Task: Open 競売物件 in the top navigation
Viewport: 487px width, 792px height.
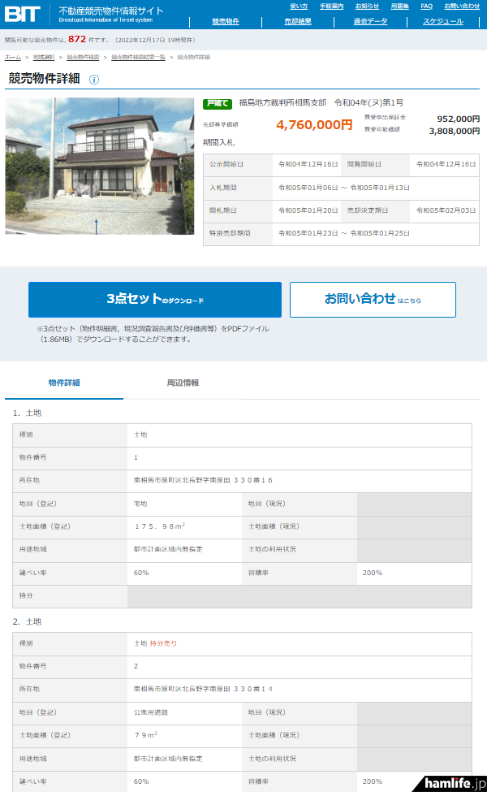Action: coord(225,22)
